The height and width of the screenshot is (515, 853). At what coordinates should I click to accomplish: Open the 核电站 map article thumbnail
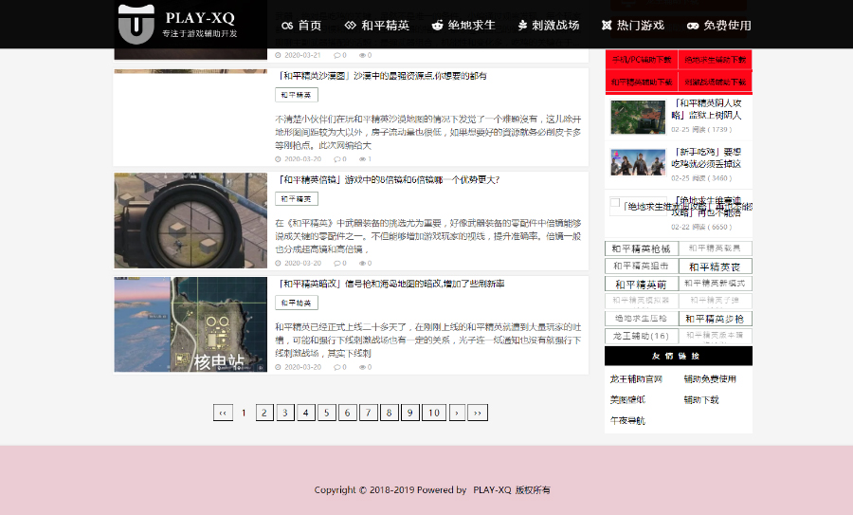point(191,324)
